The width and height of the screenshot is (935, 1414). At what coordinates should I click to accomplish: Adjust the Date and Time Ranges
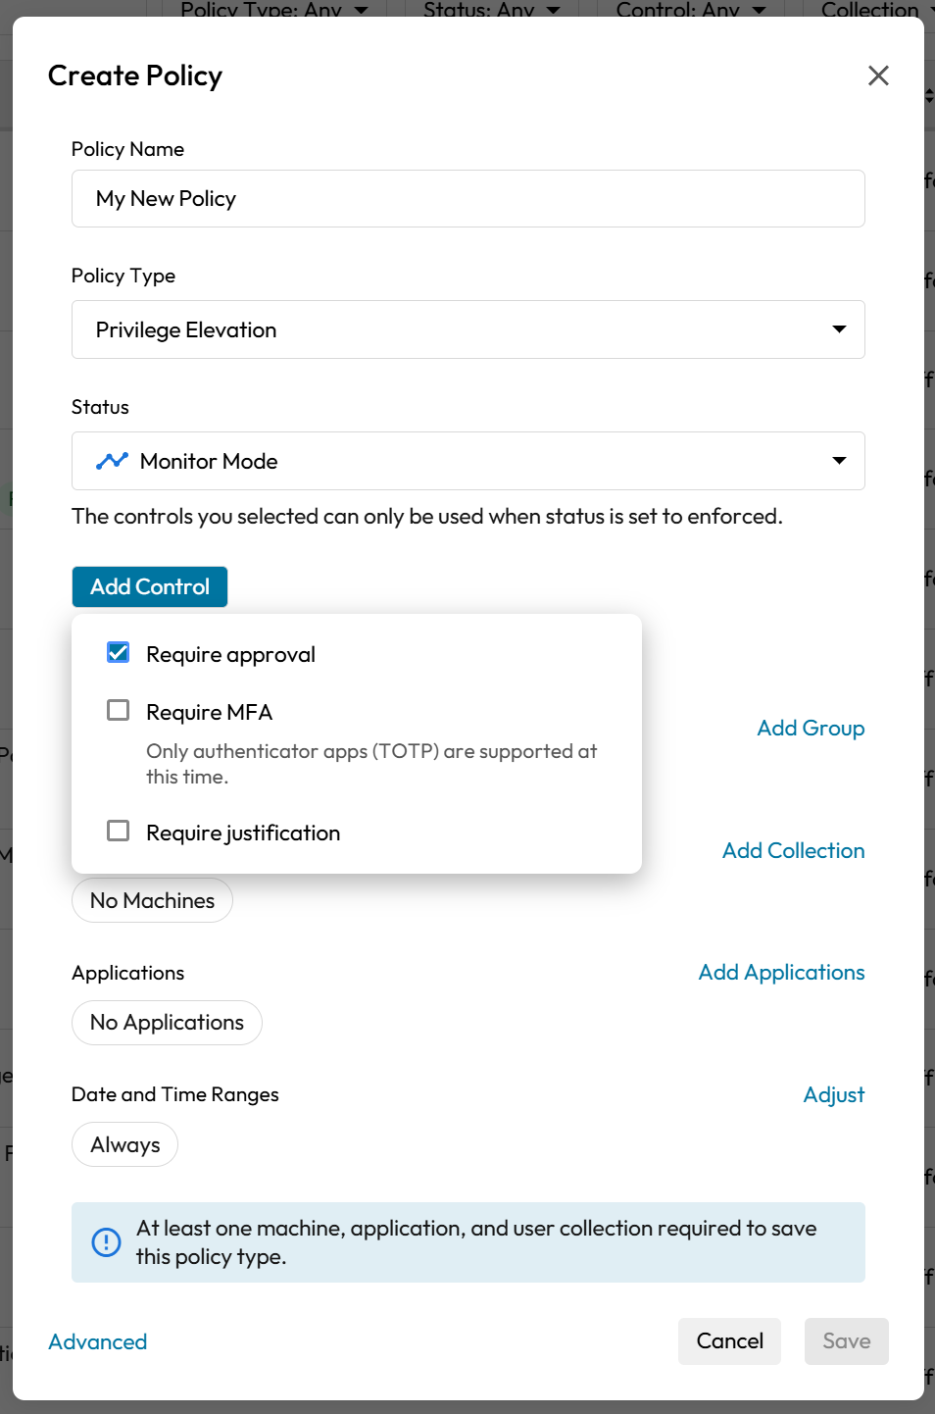click(833, 1094)
